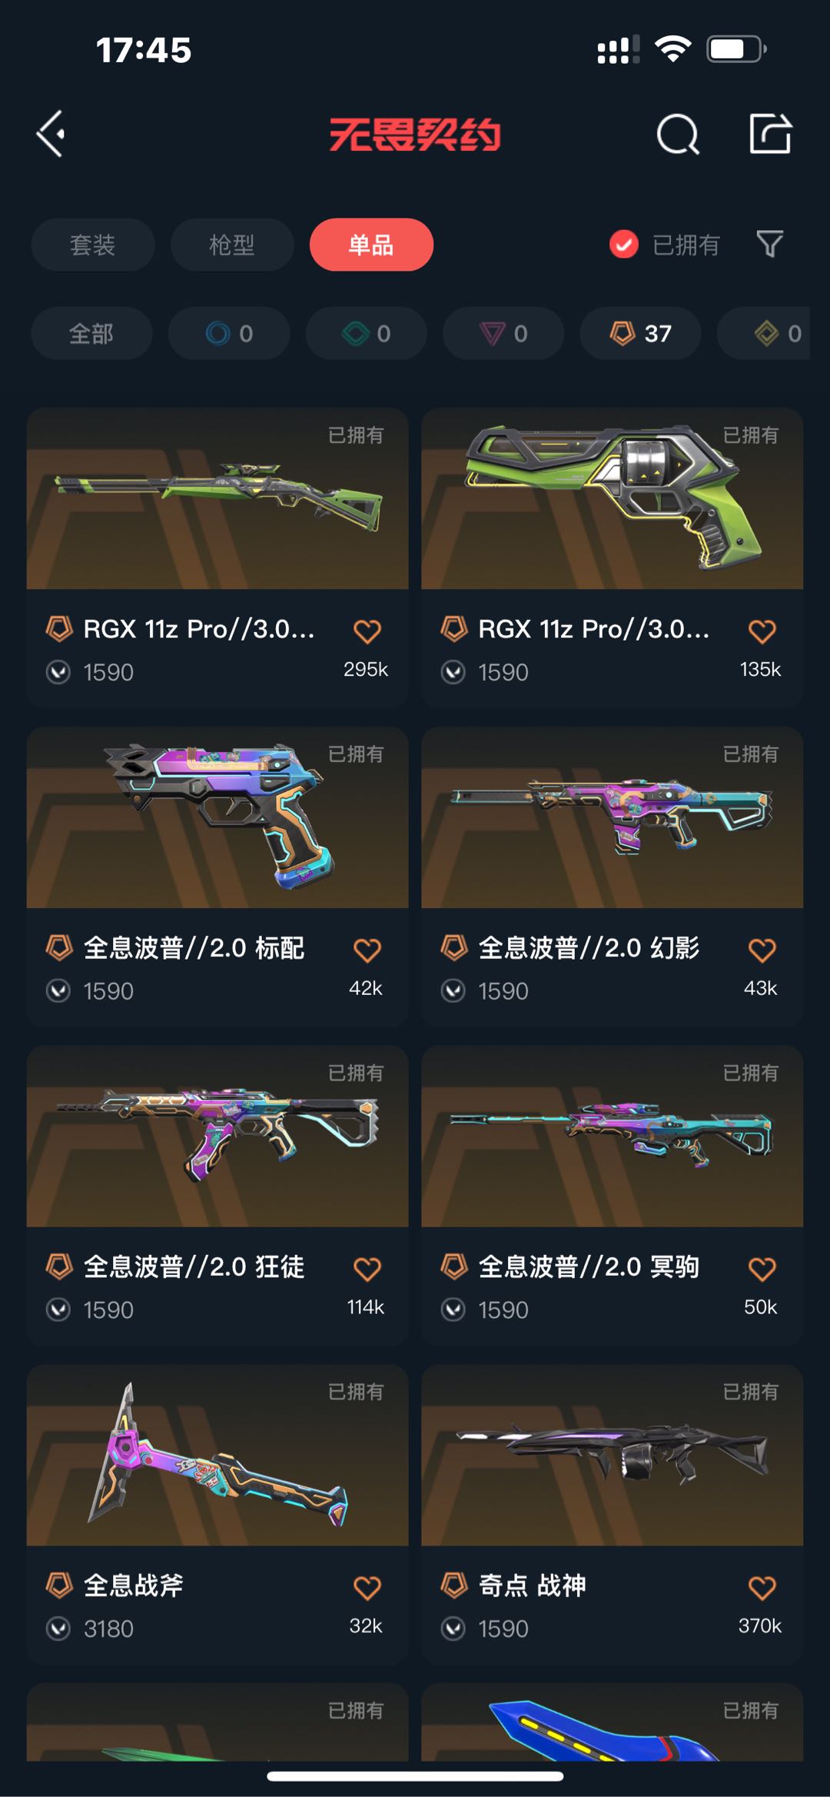Screen dimensions: 830x1797
Task: Open the filter funnel icon
Action: coord(770,245)
